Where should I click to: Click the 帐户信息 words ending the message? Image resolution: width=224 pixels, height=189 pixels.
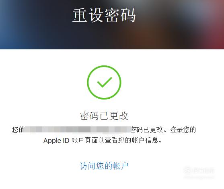click(x=145, y=140)
